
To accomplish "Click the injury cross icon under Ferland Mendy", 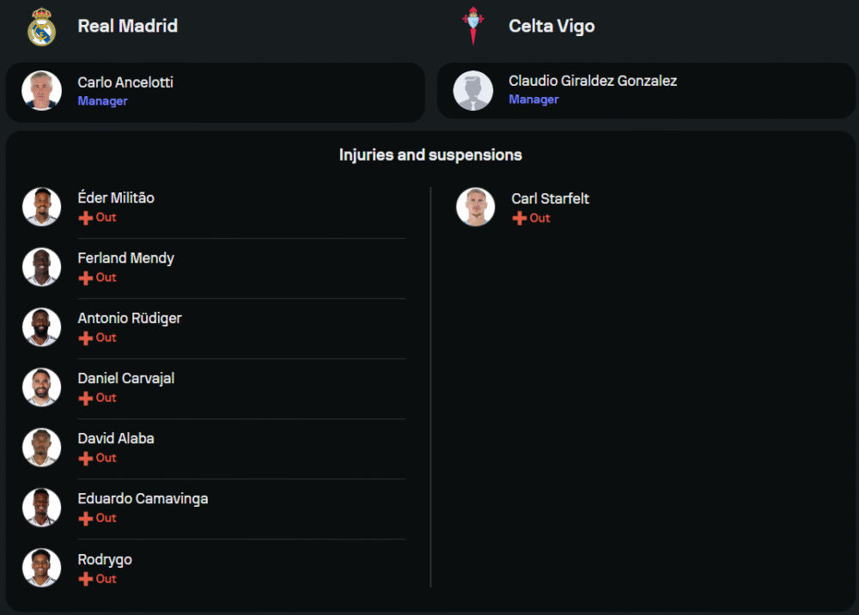I will tap(85, 278).
